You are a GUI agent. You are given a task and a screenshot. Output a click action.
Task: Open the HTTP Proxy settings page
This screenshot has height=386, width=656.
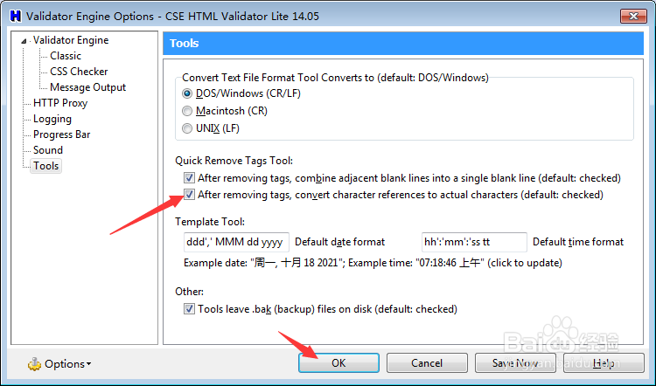point(59,103)
